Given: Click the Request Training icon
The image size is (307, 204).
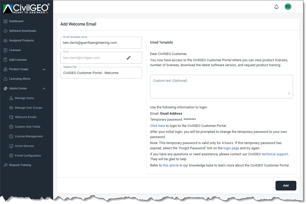Looking at the screenshot, I should click(5, 165).
